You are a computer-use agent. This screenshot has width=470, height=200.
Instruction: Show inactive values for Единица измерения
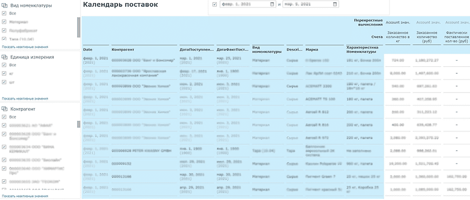click(25, 99)
